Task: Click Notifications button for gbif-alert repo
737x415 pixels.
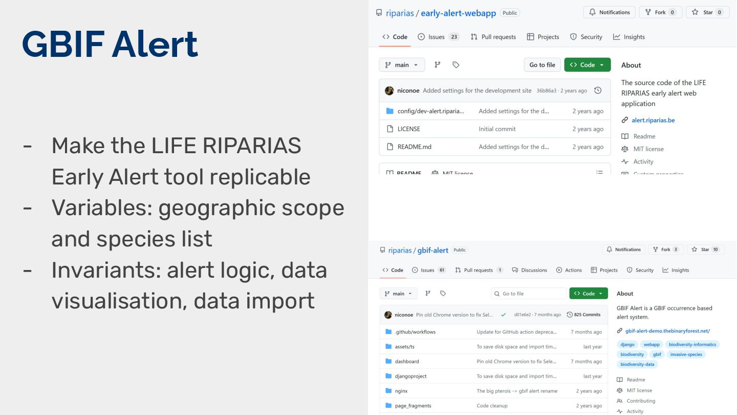Action: click(x=623, y=250)
